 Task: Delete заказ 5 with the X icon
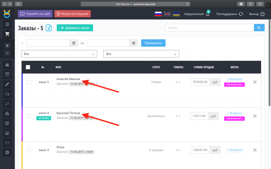click(x=255, y=82)
